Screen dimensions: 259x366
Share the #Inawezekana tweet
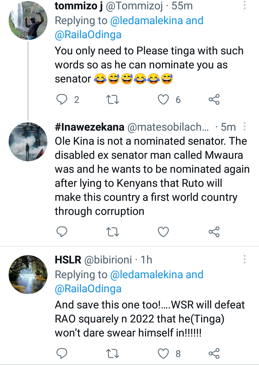tap(214, 232)
